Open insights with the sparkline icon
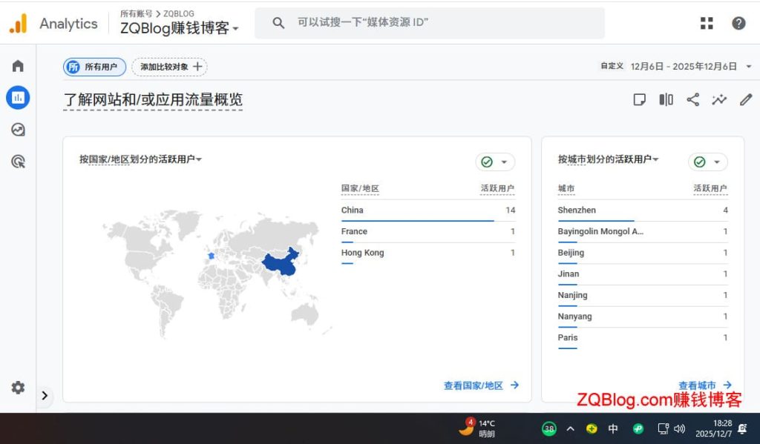The height and width of the screenshot is (444, 760). click(x=718, y=99)
